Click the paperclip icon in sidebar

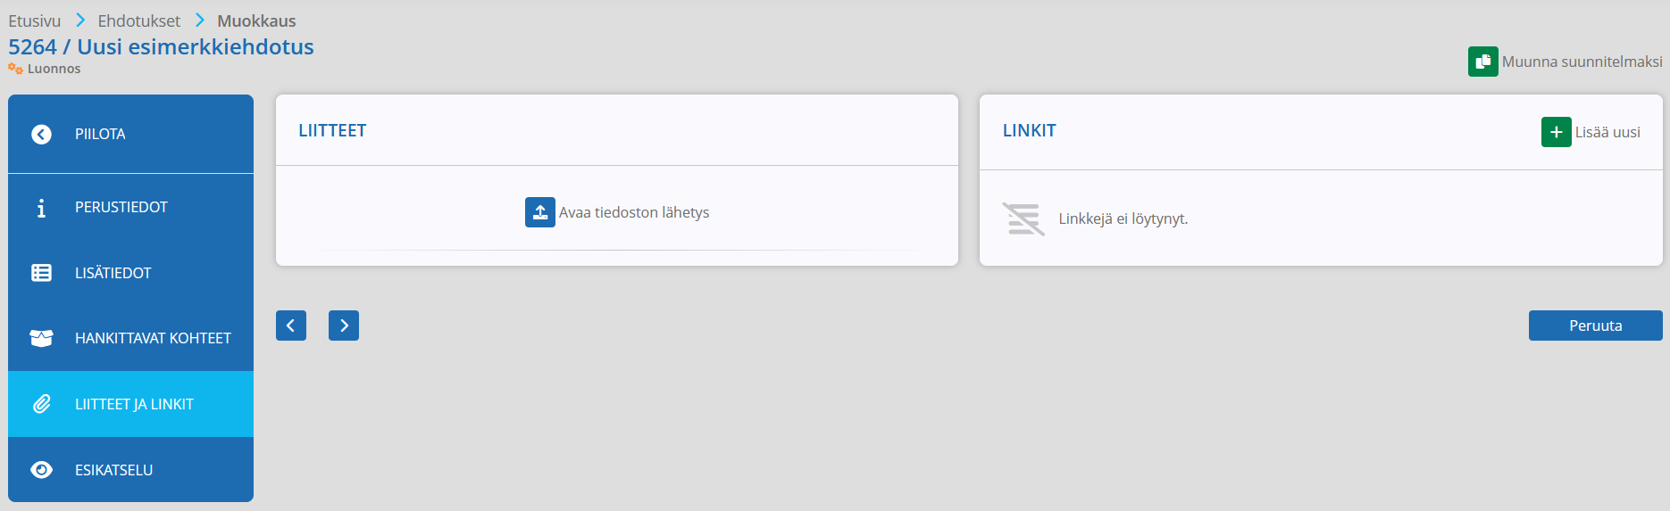pos(41,404)
